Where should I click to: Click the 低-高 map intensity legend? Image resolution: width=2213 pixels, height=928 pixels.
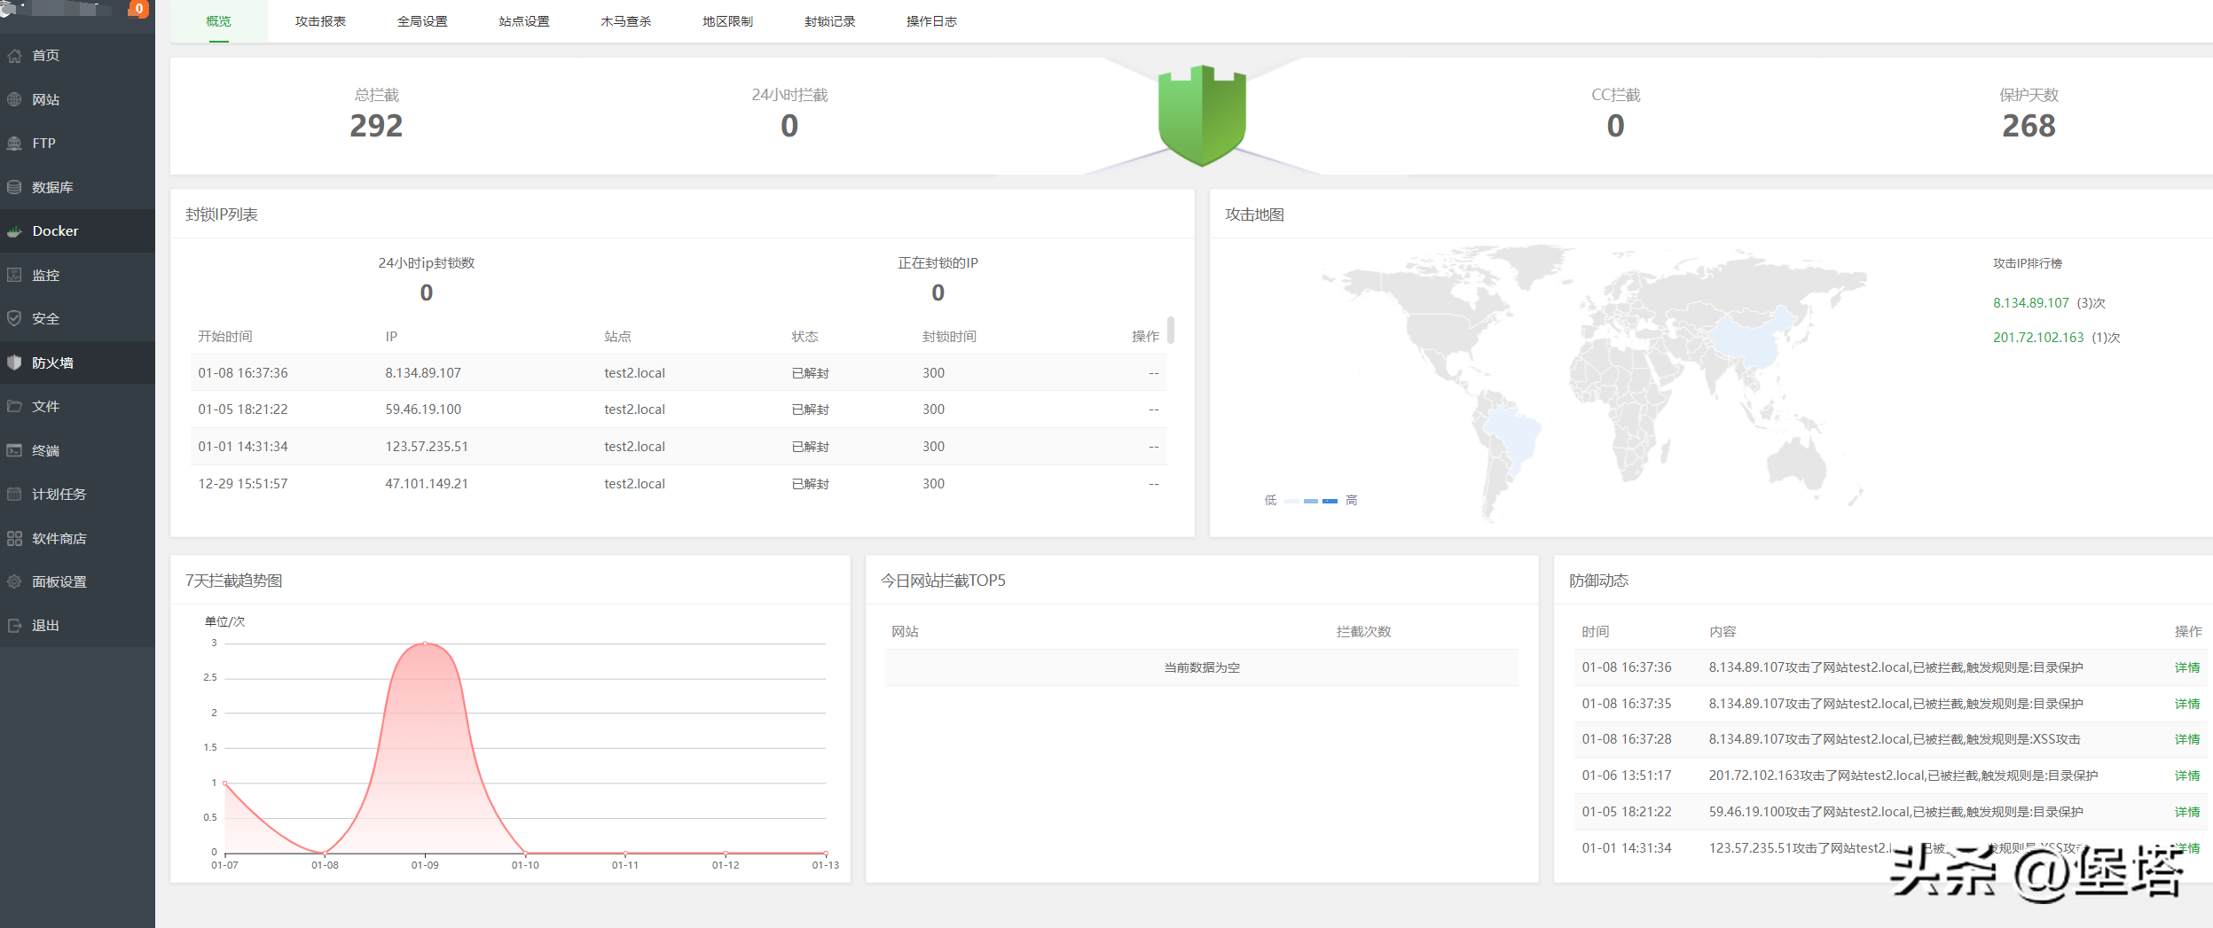(x=1310, y=501)
